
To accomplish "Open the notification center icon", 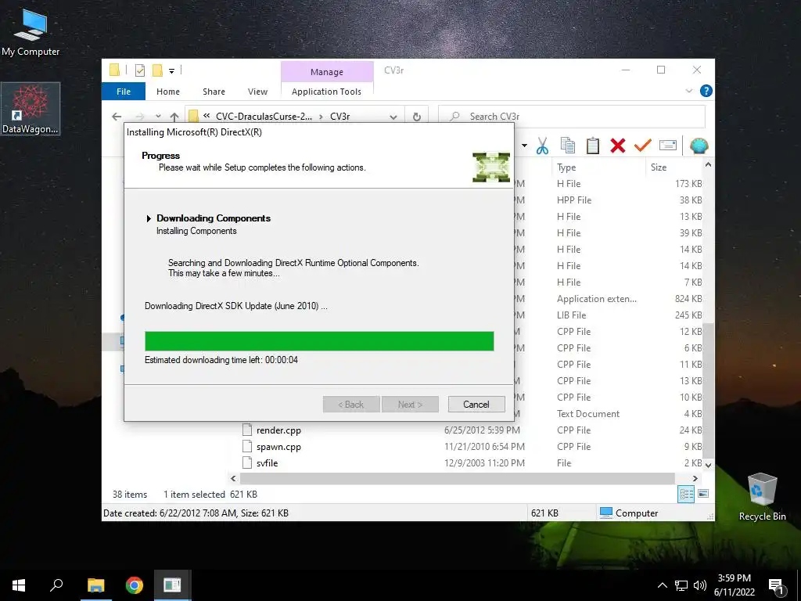I will (x=776, y=586).
